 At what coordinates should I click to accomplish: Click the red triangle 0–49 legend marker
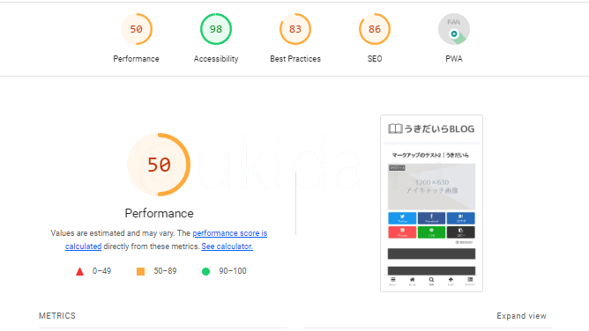tap(79, 271)
